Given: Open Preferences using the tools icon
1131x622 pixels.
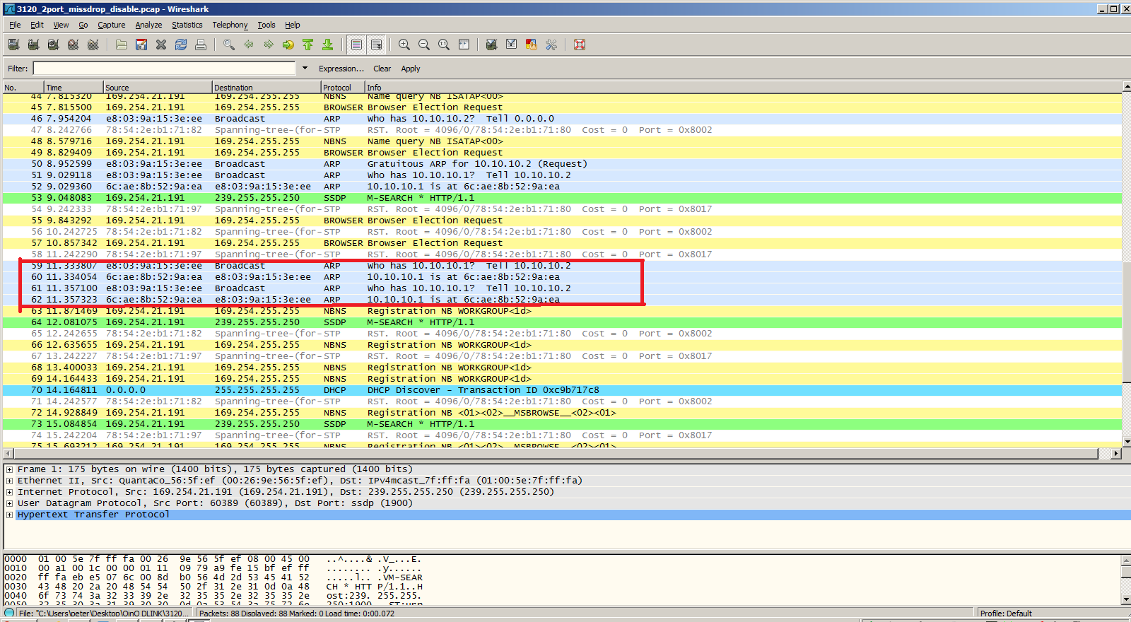Looking at the screenshot, I should pyautogui.click(x=551, y=45).
